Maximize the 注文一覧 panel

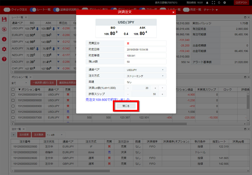(245, 129)
